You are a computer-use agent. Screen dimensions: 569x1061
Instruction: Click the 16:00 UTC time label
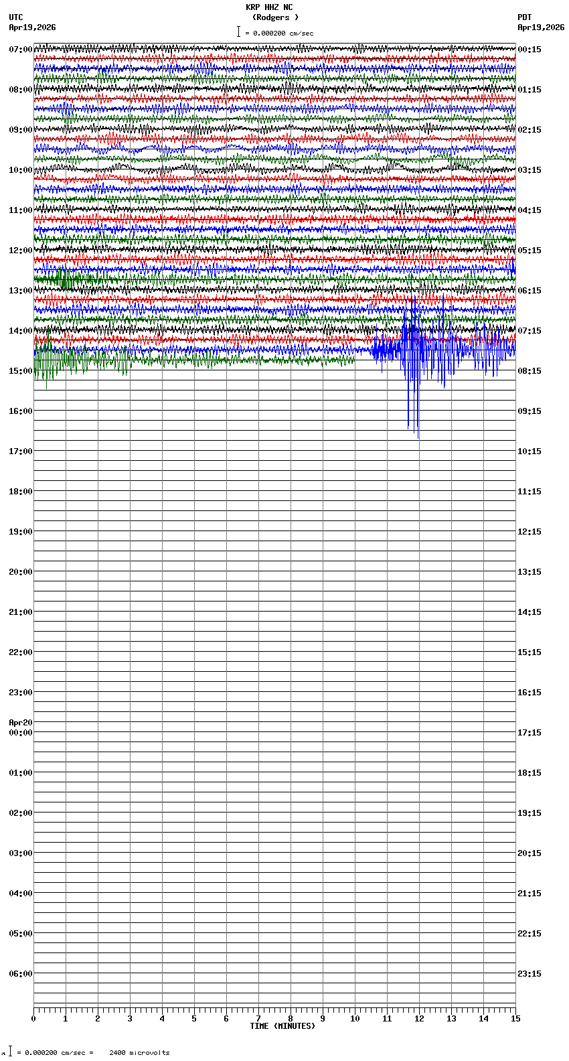coord(21,411)
